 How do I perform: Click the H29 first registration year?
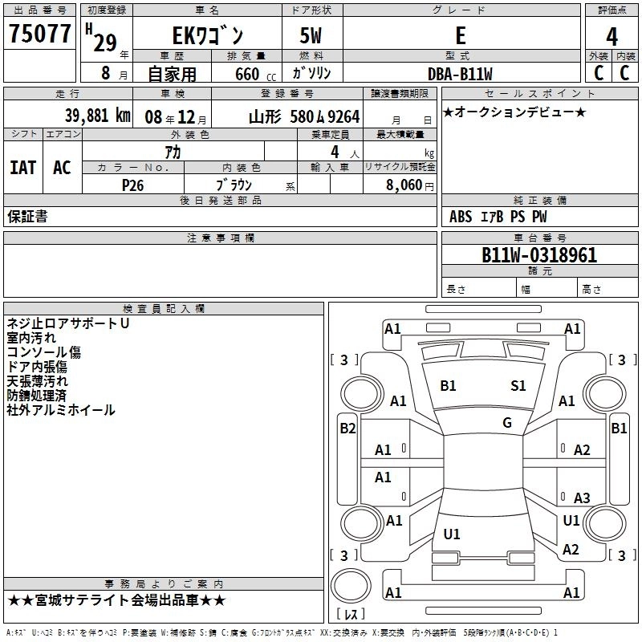coord(101,38)
